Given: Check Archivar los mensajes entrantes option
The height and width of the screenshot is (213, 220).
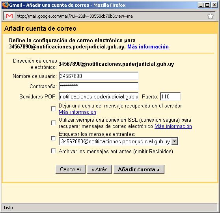Looking at the screenshot, I should (x=53, y=151).
